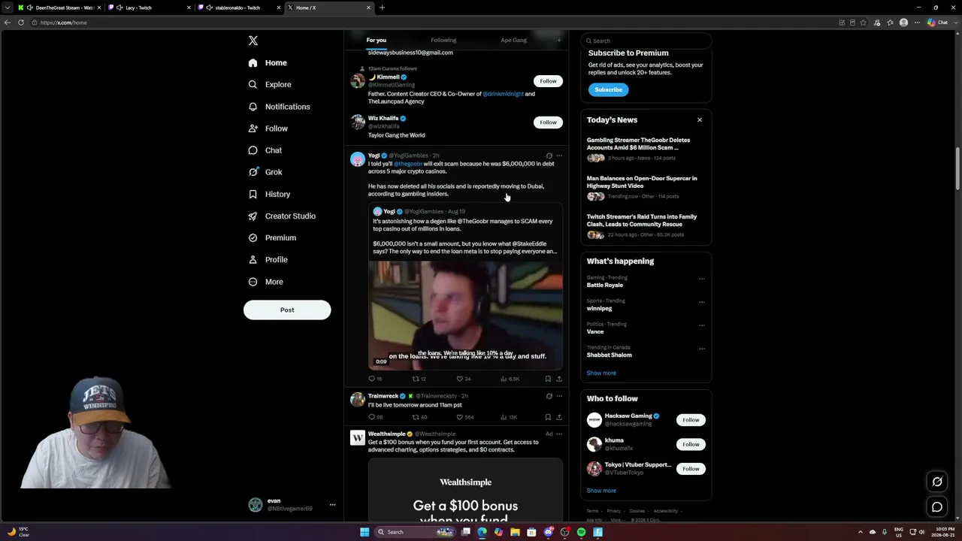The width and height of the screenshot is (962, 541).
Task: Open more options on Wealthsimple ad
Action: click(558, 434)
